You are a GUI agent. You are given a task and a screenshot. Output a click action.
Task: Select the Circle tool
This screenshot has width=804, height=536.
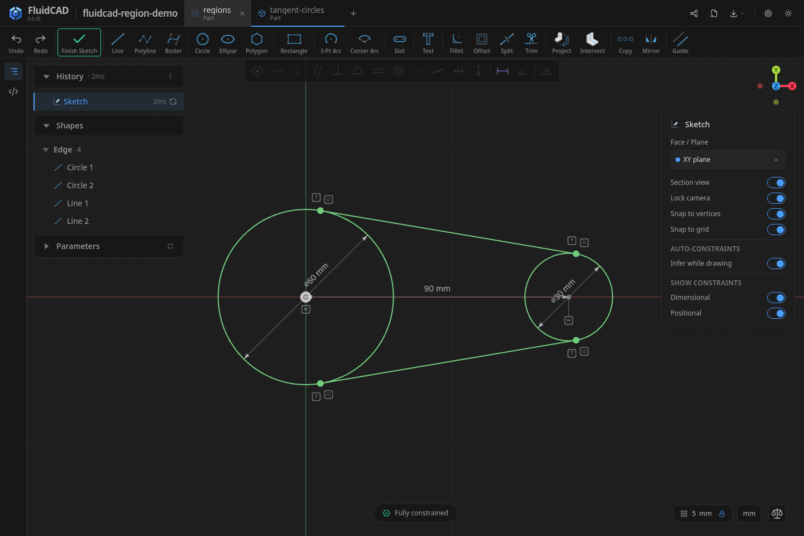click(203, 43)
